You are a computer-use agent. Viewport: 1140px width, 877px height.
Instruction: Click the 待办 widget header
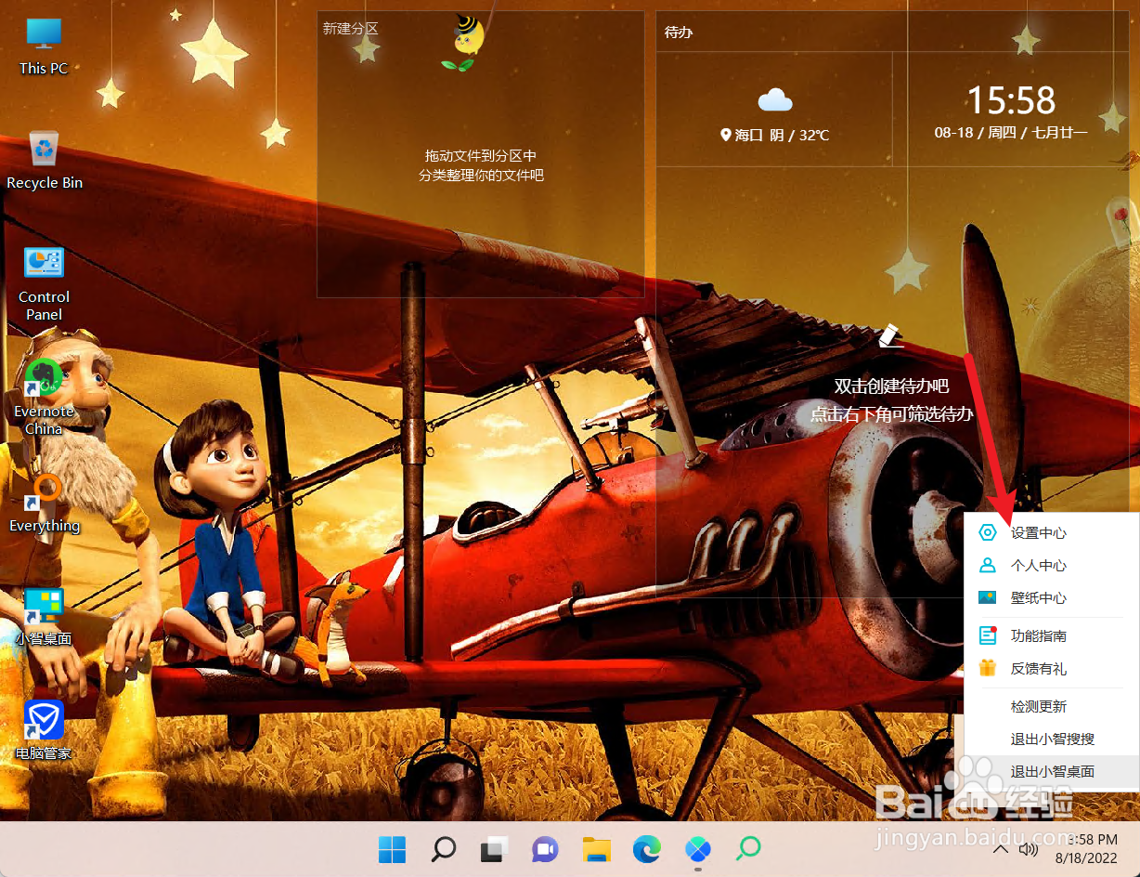[679, 33]
